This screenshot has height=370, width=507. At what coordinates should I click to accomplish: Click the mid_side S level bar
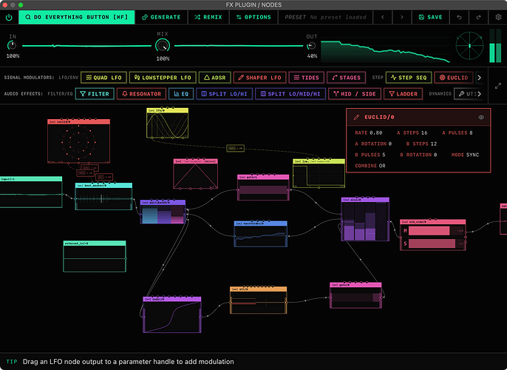pyautogui.click(x=432, y=243)
